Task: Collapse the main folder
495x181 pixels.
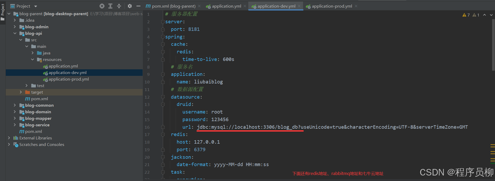Action: tap(26, 46)
